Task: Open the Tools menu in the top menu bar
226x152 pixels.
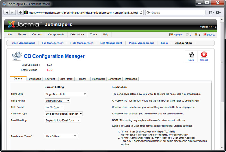Action: [94, 34]
